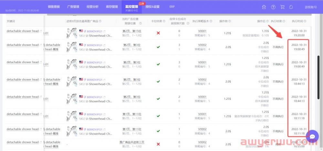Click info icon beside 进前3页排名最高推广商品 header

pos(100,21)
